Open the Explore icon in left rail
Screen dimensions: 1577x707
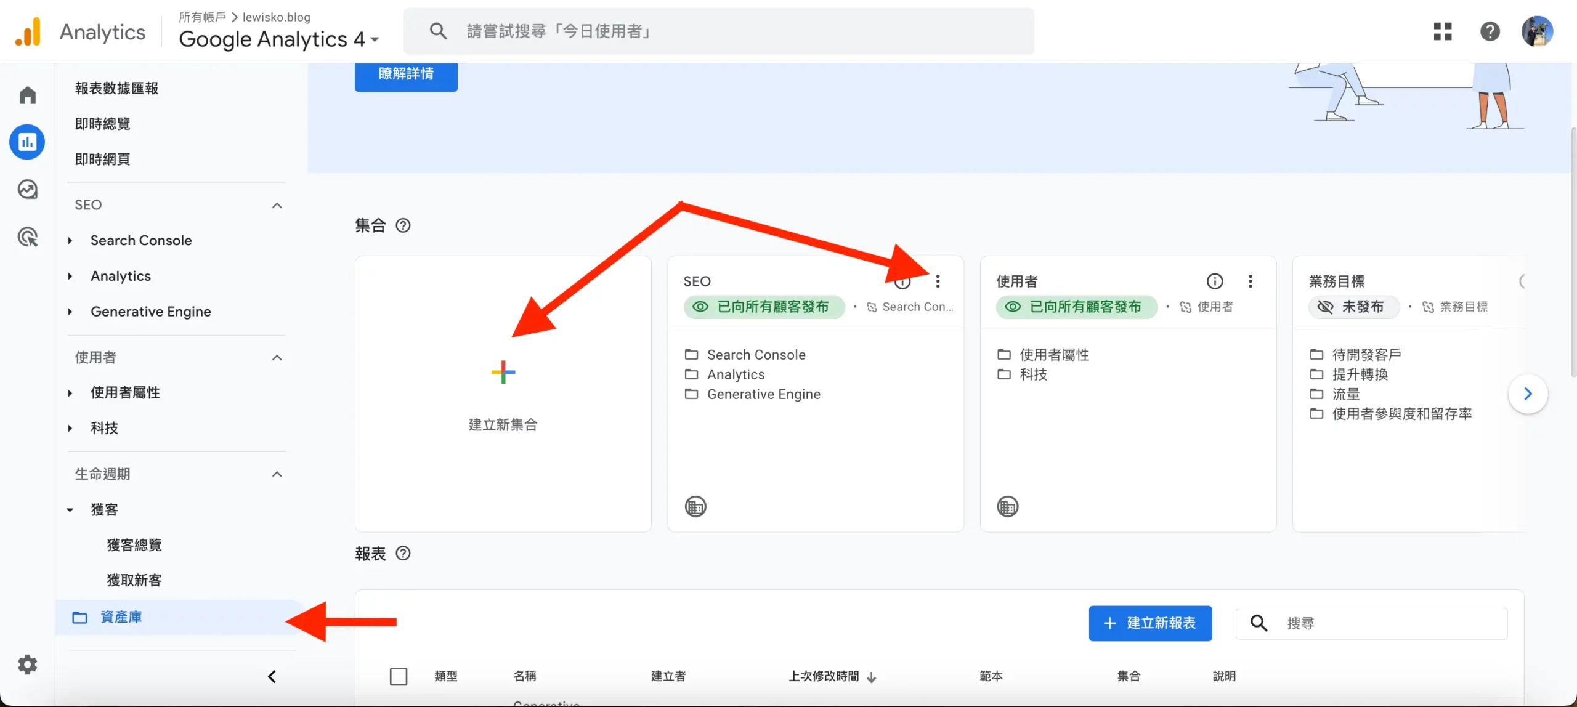(27, 189)
